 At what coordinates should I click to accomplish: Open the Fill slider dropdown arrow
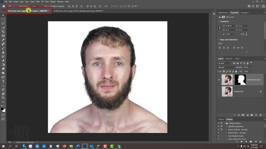click(x=251, y=72)
